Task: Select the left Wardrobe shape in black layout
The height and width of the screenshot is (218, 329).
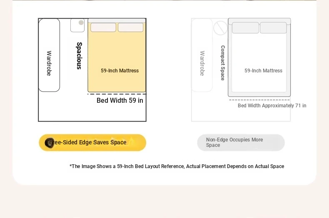Action: pyautogui.click(x=49, y=55)
